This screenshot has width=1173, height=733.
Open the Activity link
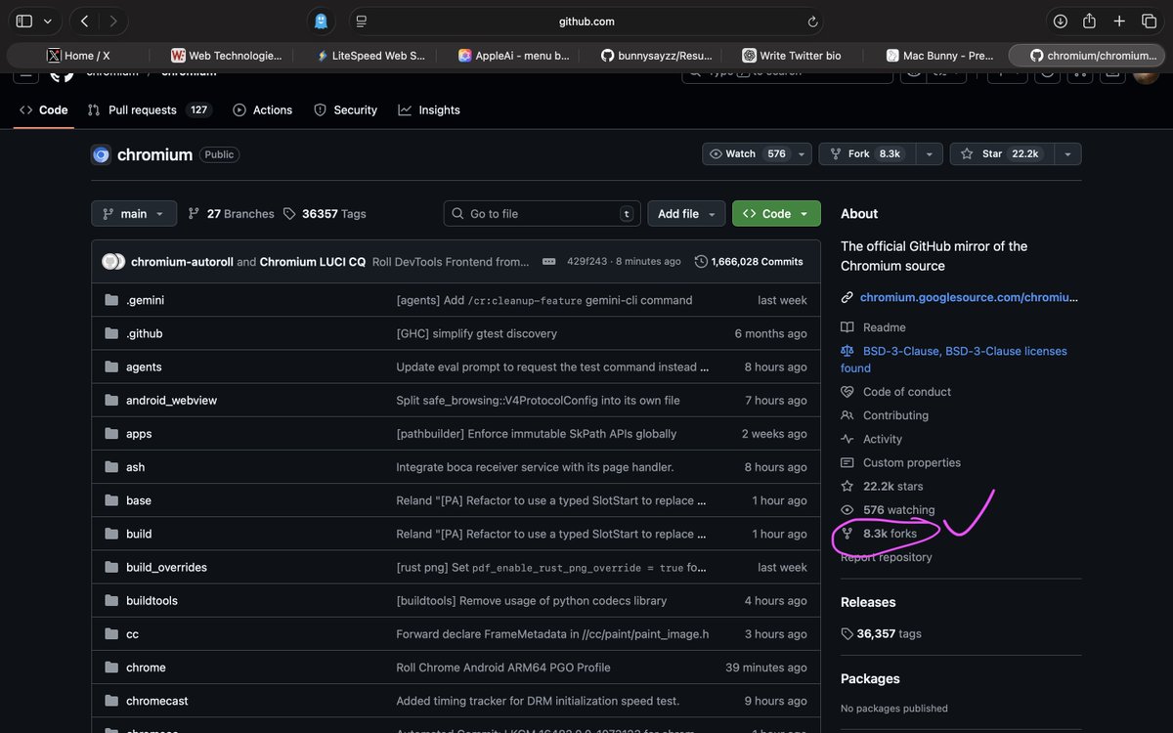pos(872,439)
